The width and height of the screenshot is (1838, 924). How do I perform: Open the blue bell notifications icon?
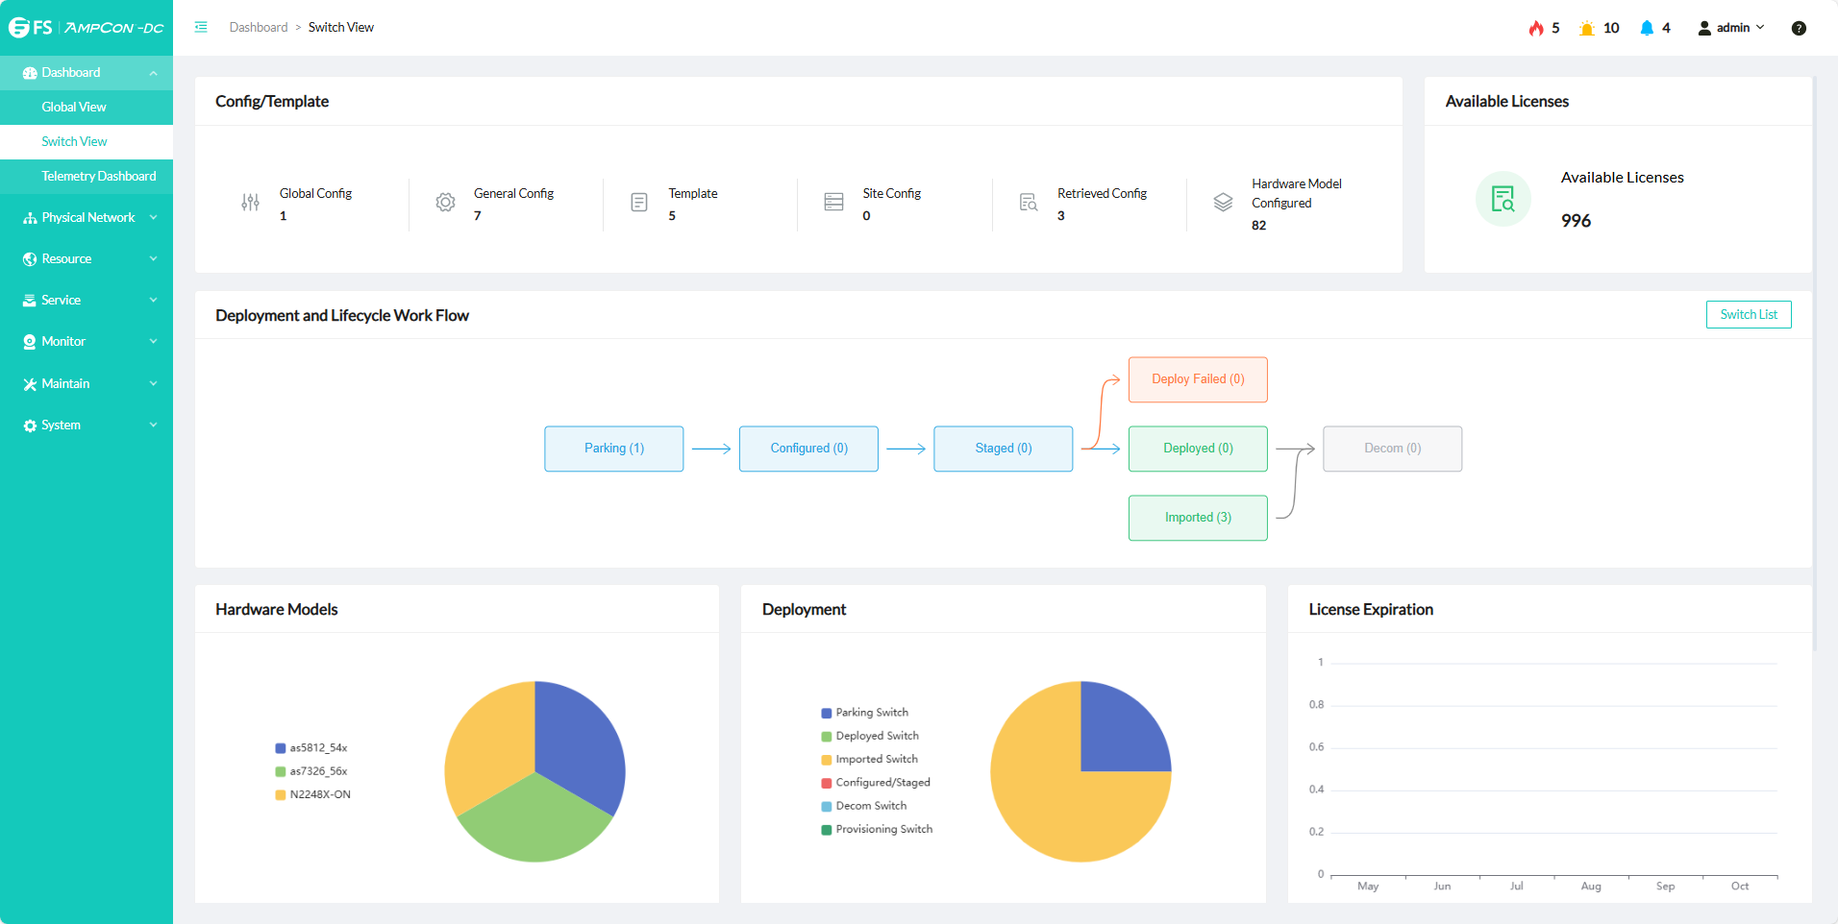coord(1647,28)
